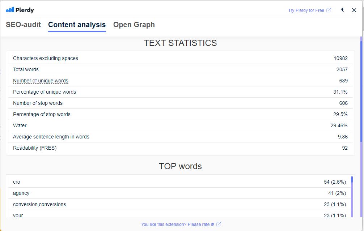Select the Readability (FRES) label
Viewport: 364px width, 231px height.
coord(35,148)
